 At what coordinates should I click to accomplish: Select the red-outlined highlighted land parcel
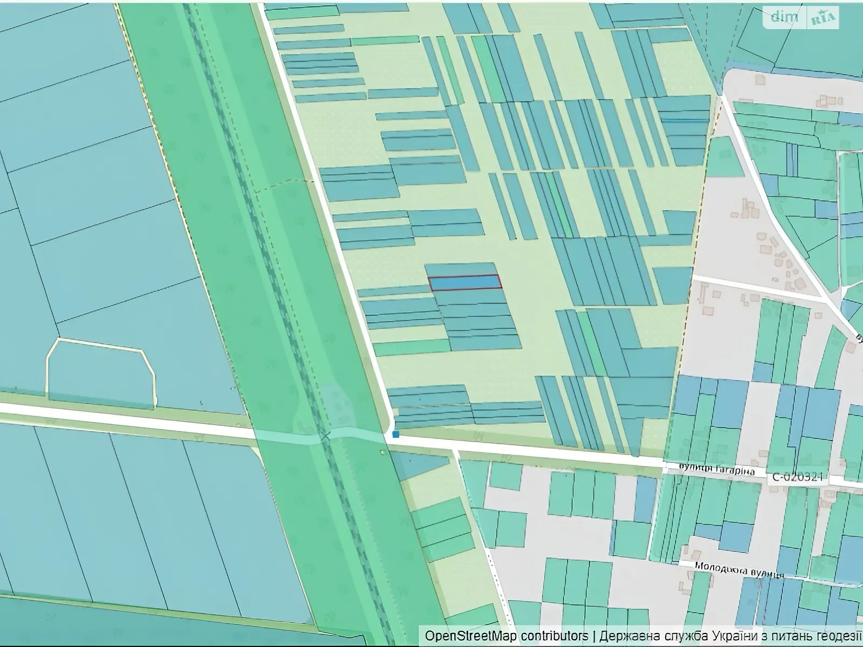(x=464, y=282)
